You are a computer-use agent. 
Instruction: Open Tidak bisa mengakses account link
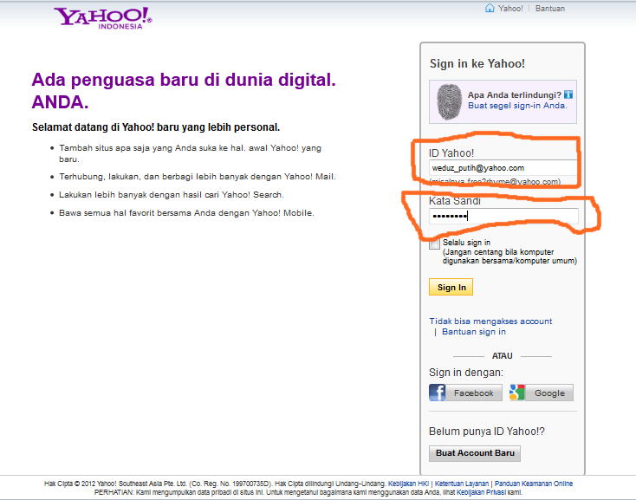(490, 321)
